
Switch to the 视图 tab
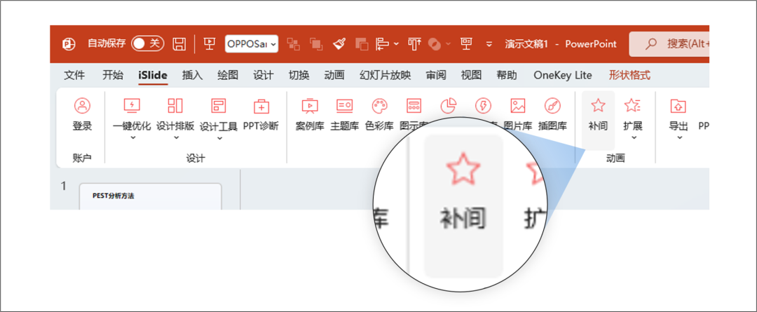coord(471,75)
